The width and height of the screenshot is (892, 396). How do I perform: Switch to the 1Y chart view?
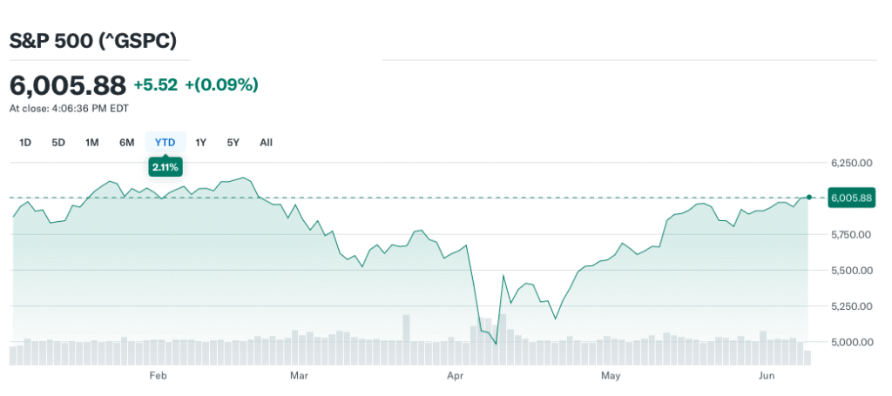(x=200, y=142)
